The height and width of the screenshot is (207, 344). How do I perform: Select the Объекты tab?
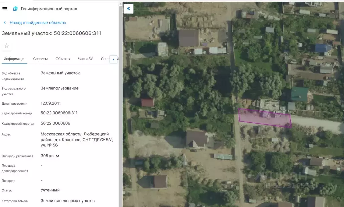point(63,59)
